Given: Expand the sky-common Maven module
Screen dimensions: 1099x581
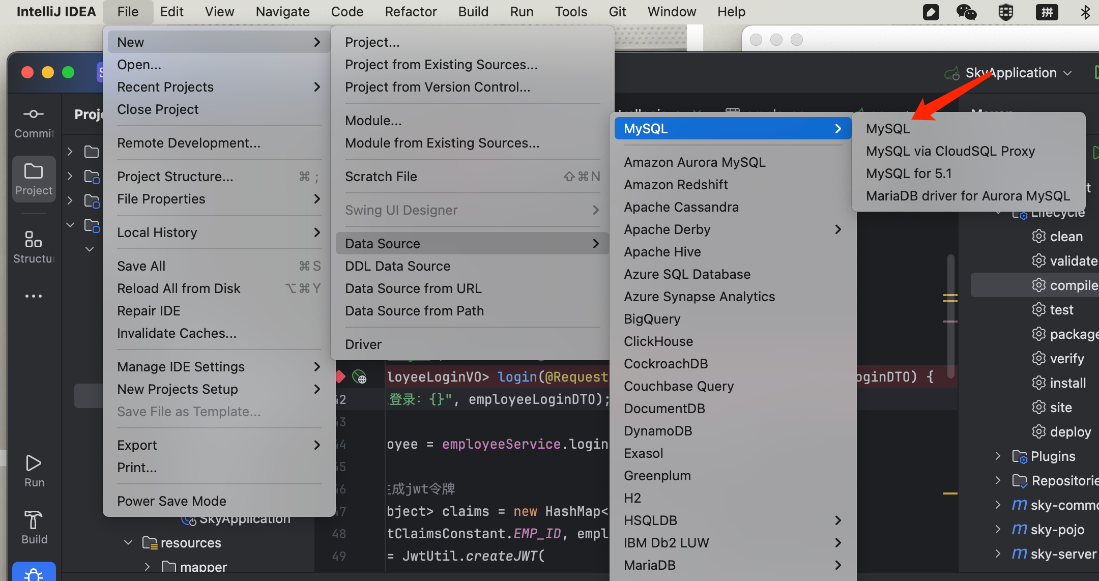Looking at the screenshot, I should click(998, 505).
